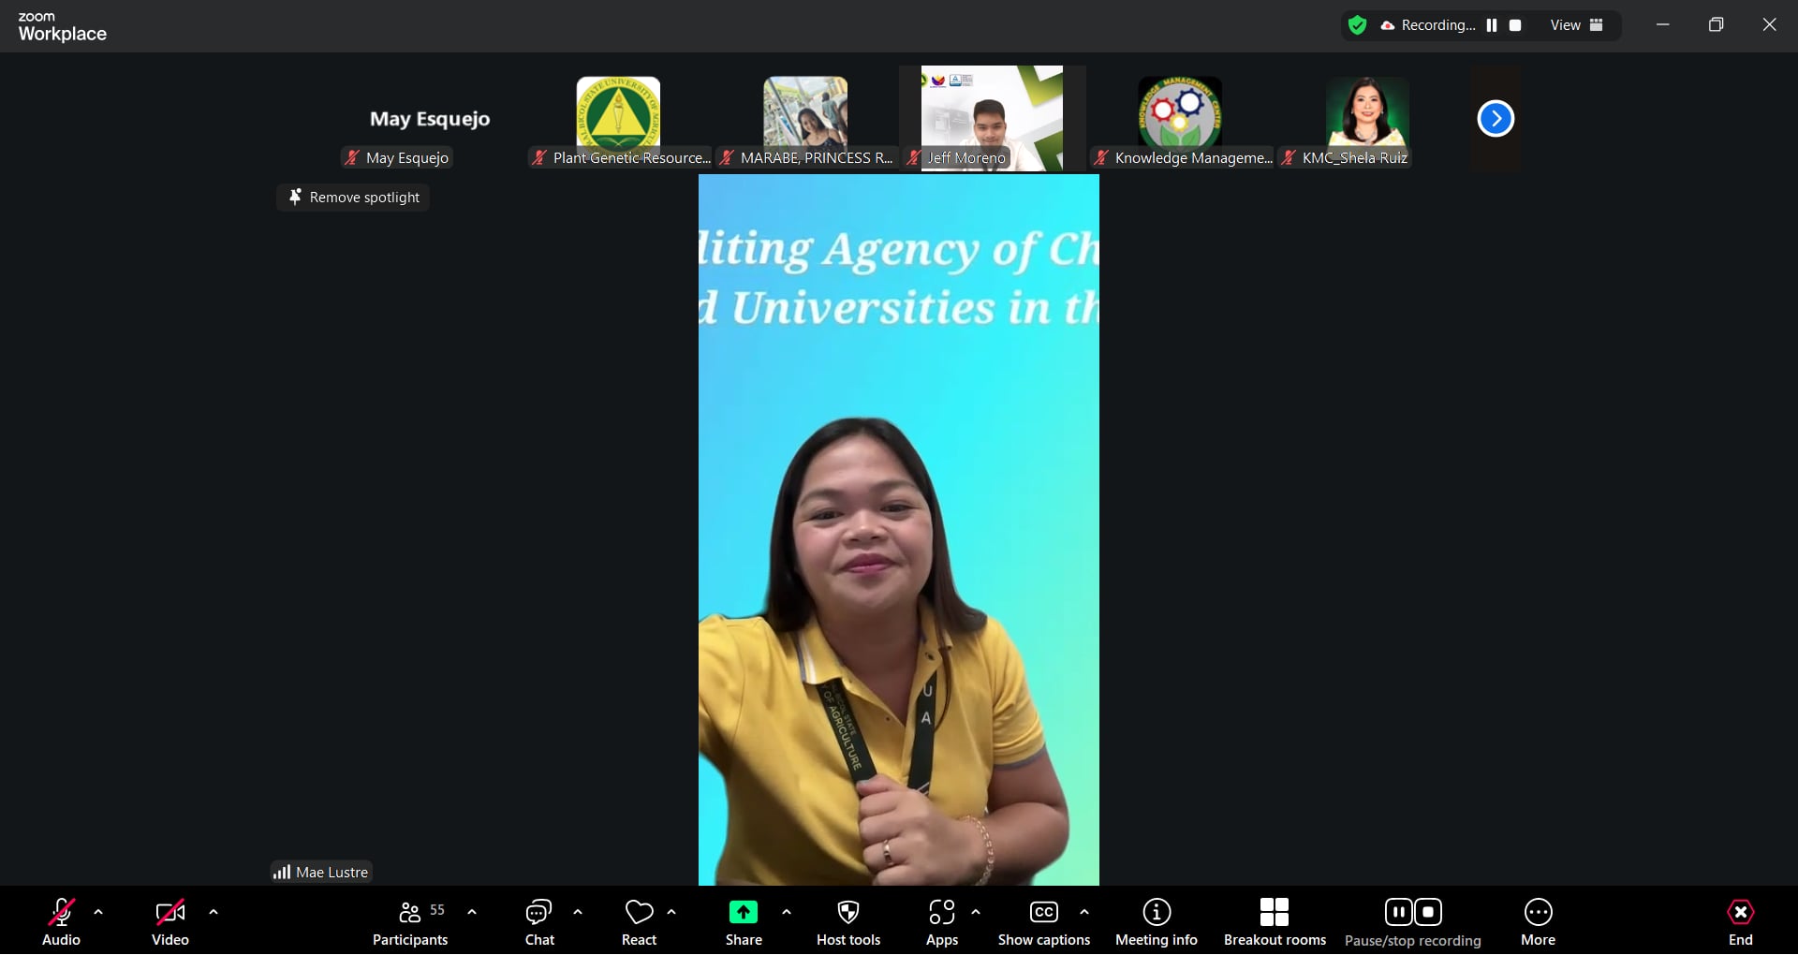The width and height of the screenshot is (1798, 955).
Task: Click the green Share screen icon
Action: tap(743, 913)
